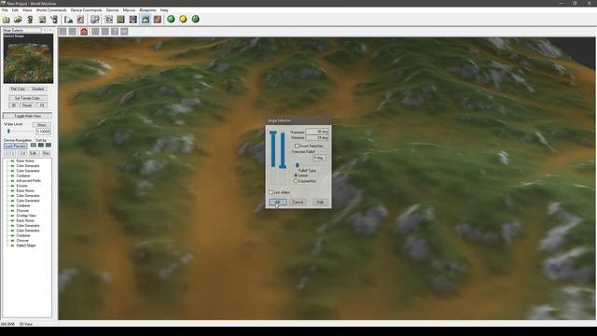Click the Maximum degrees input field
The height and width of the screenshot is (336, 597).
point(317,132)
